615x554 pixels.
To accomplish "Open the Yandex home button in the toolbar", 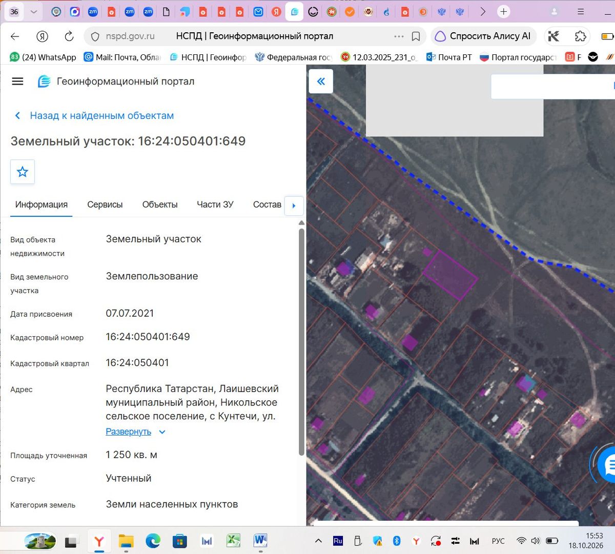I will 42,36.
